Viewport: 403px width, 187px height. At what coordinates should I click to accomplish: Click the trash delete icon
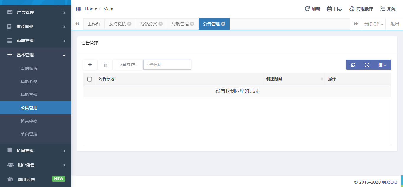point(105,65)
